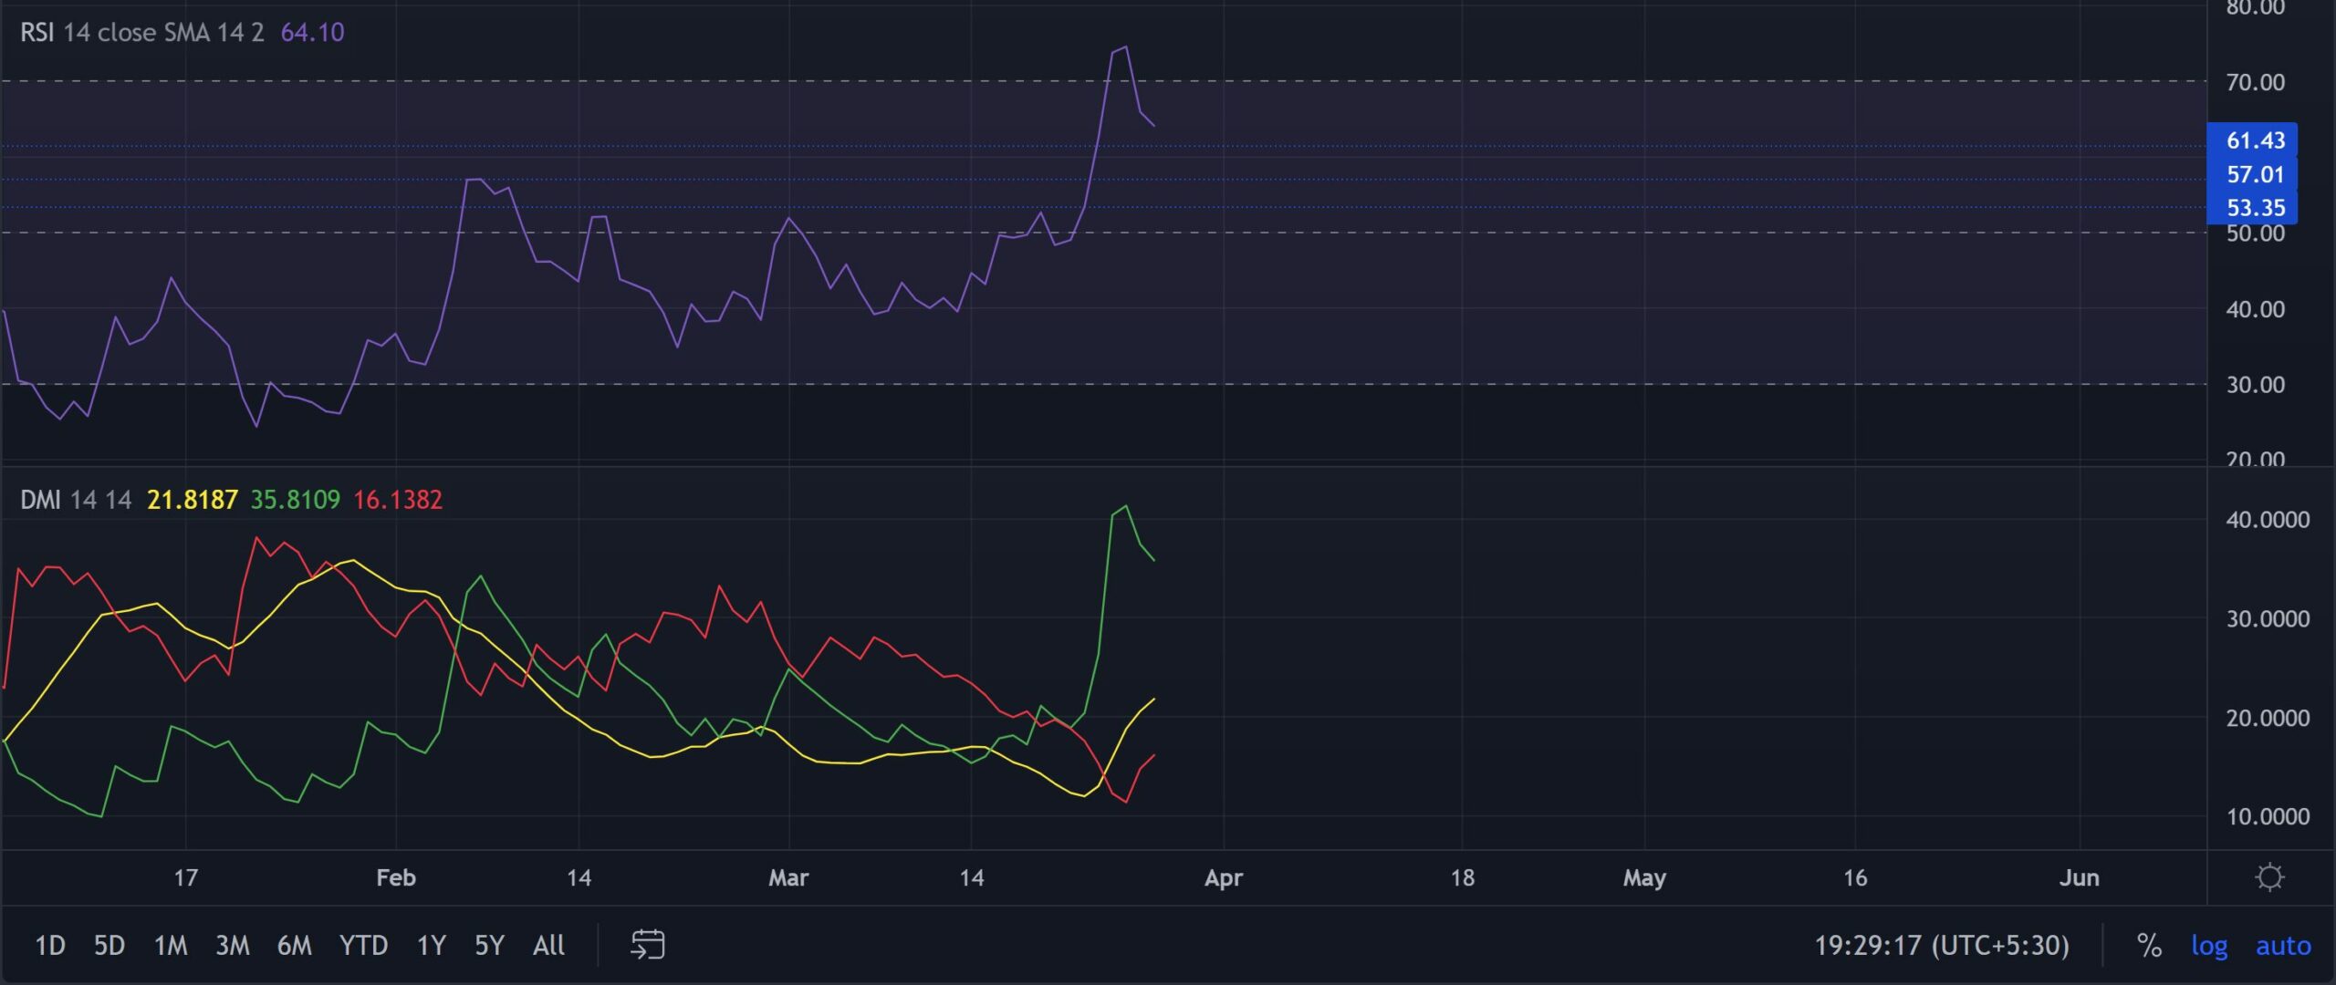Open the Go to date dialog
Screen dimensions: 2336x985
[x=648, y=946]
